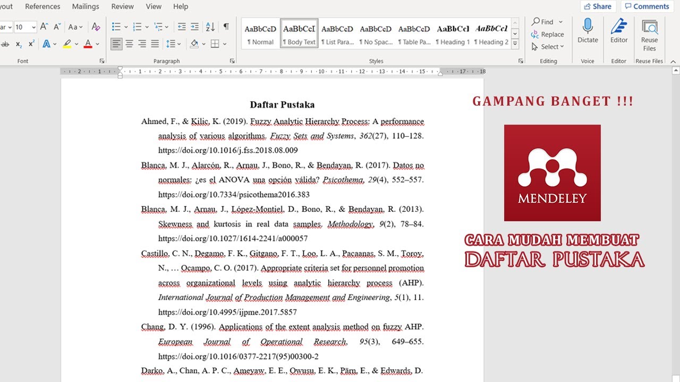The height and width of the screenshot is (382, 680).
Task: Open shading color dropdown arrow
Action: tap(203, 44)
